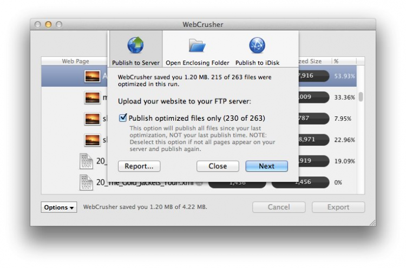The image size is (406, 268).
Task: Click the Open Enclosing Folder icon
Action: [x=197, y=45]
